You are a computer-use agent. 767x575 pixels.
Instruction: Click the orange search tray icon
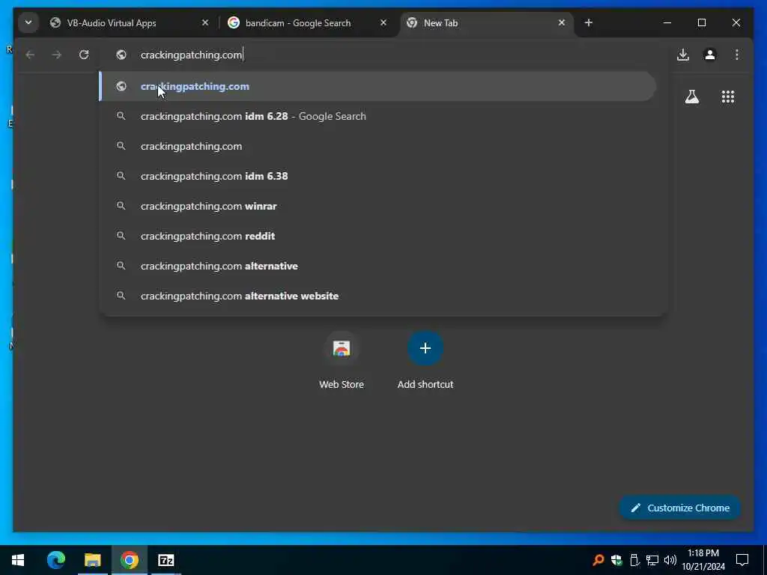[x=598, y=560]
